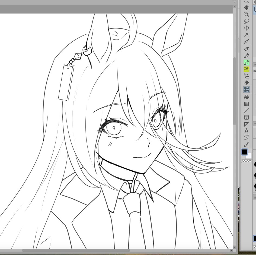This screenshot has height=255, width=256.
Task: Click the canvas vertical scrollbar up arrow
Action: point(235,7)
